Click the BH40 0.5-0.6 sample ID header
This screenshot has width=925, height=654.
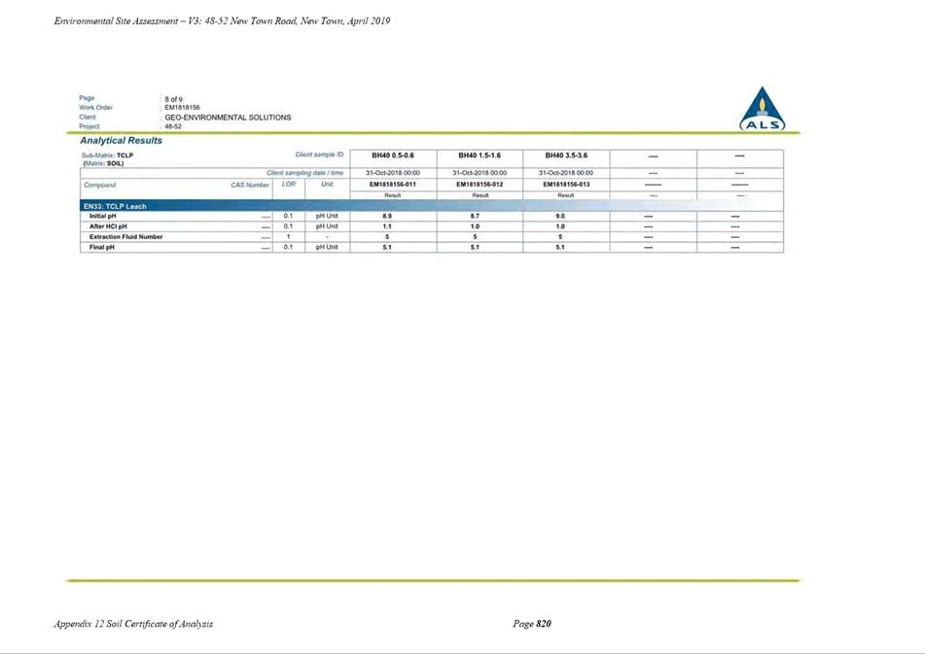393,155
